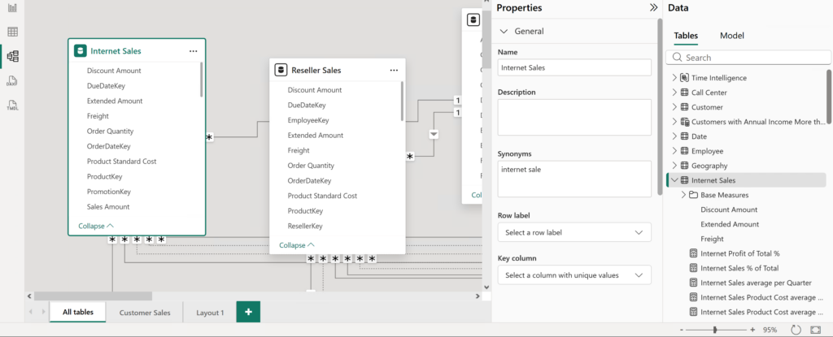Viewport: 833px width, 337px height.
Task: Open Reseller Sales card more options ellipsis
Action: point(394,70)
